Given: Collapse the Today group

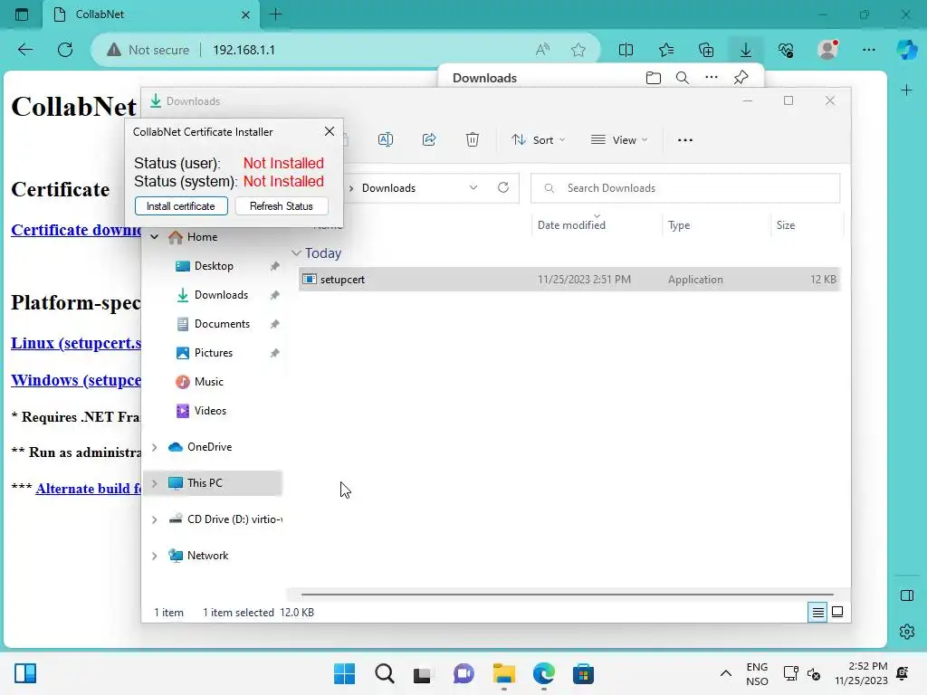Looking at the screenshot, I should pos(296,253).
